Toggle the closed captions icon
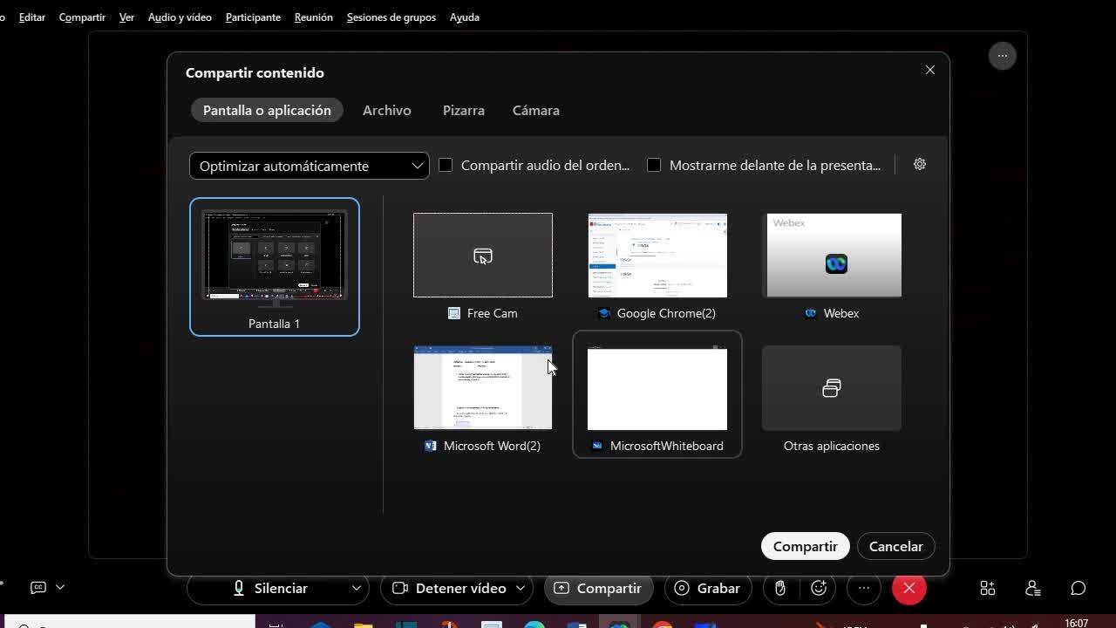 pyautogui.click(x=38, y=587)
